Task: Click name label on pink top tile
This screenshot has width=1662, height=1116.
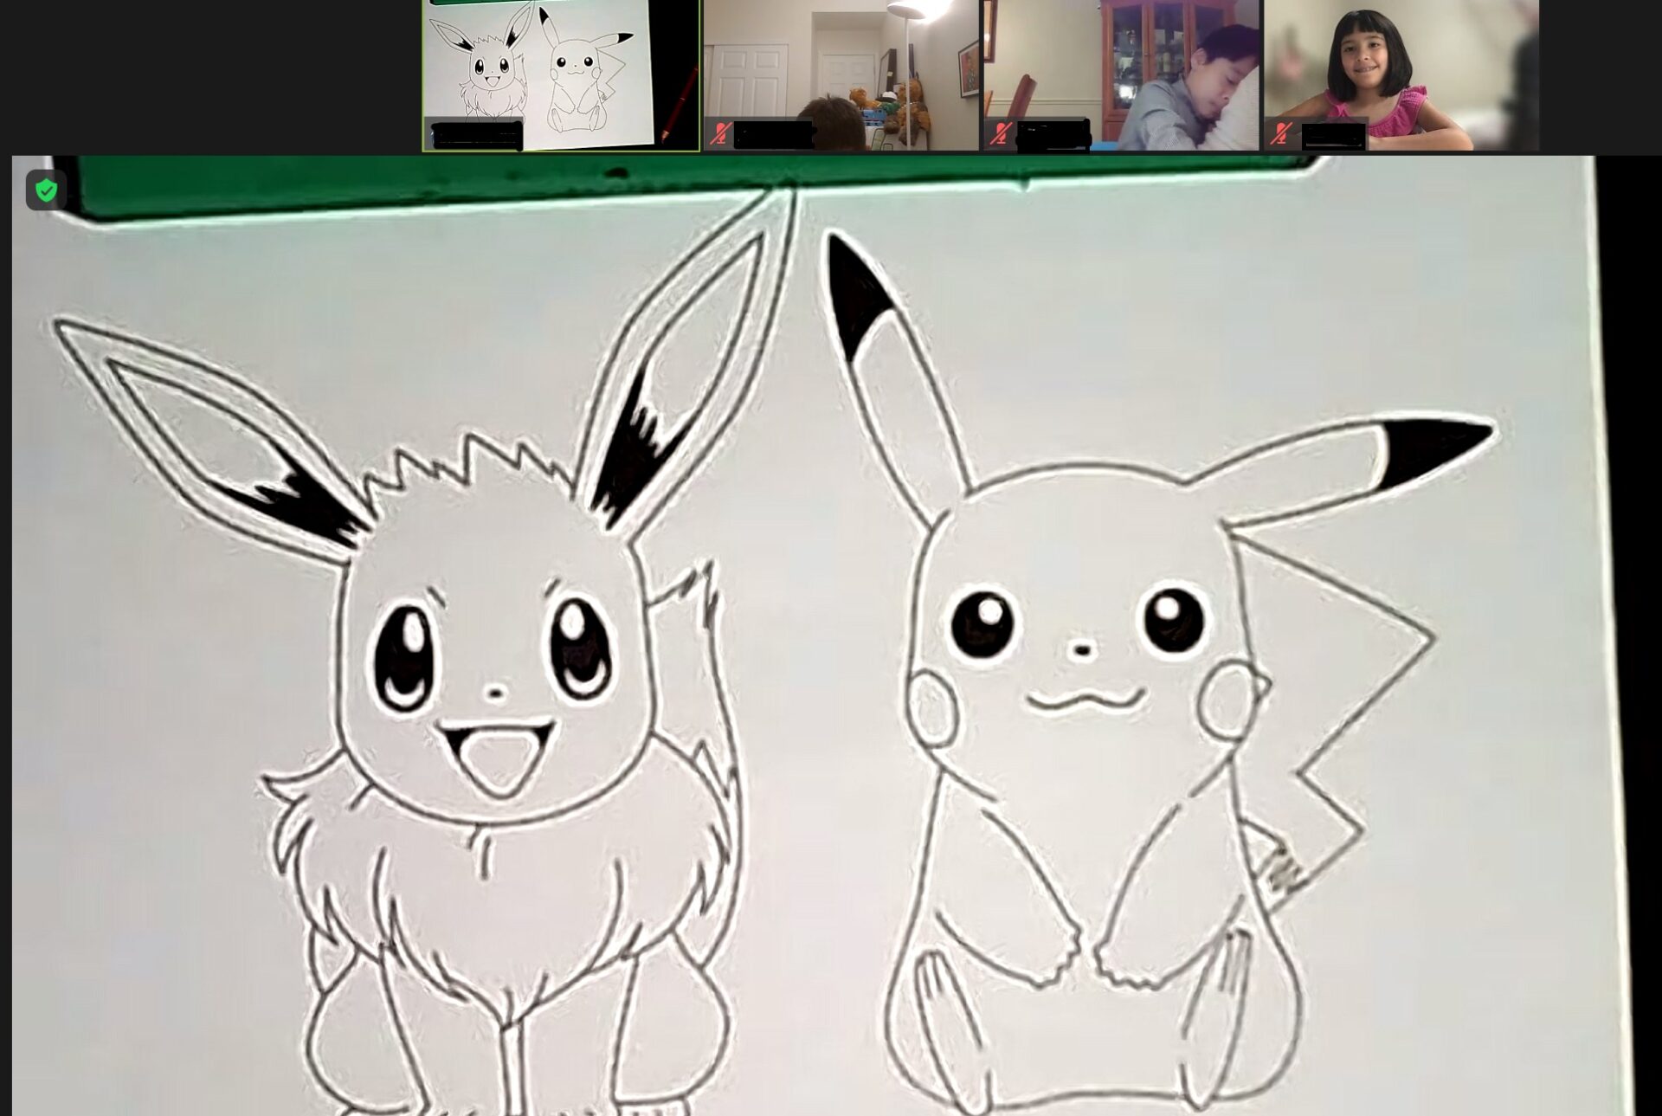Action: point(1333,136)
